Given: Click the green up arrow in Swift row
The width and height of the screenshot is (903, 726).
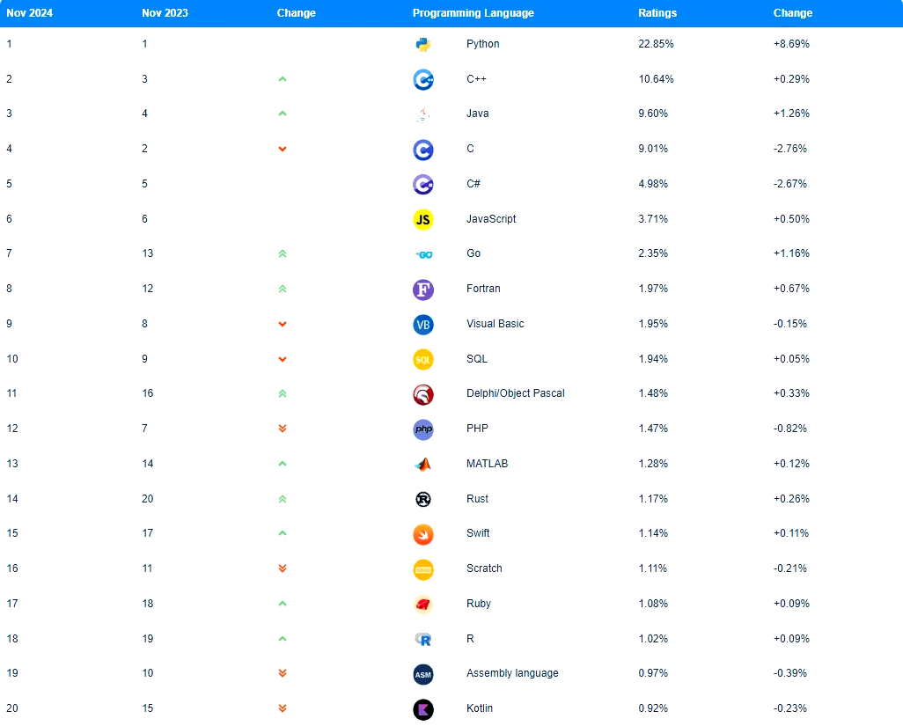Looking at the screenshot, I should [283, 533].
